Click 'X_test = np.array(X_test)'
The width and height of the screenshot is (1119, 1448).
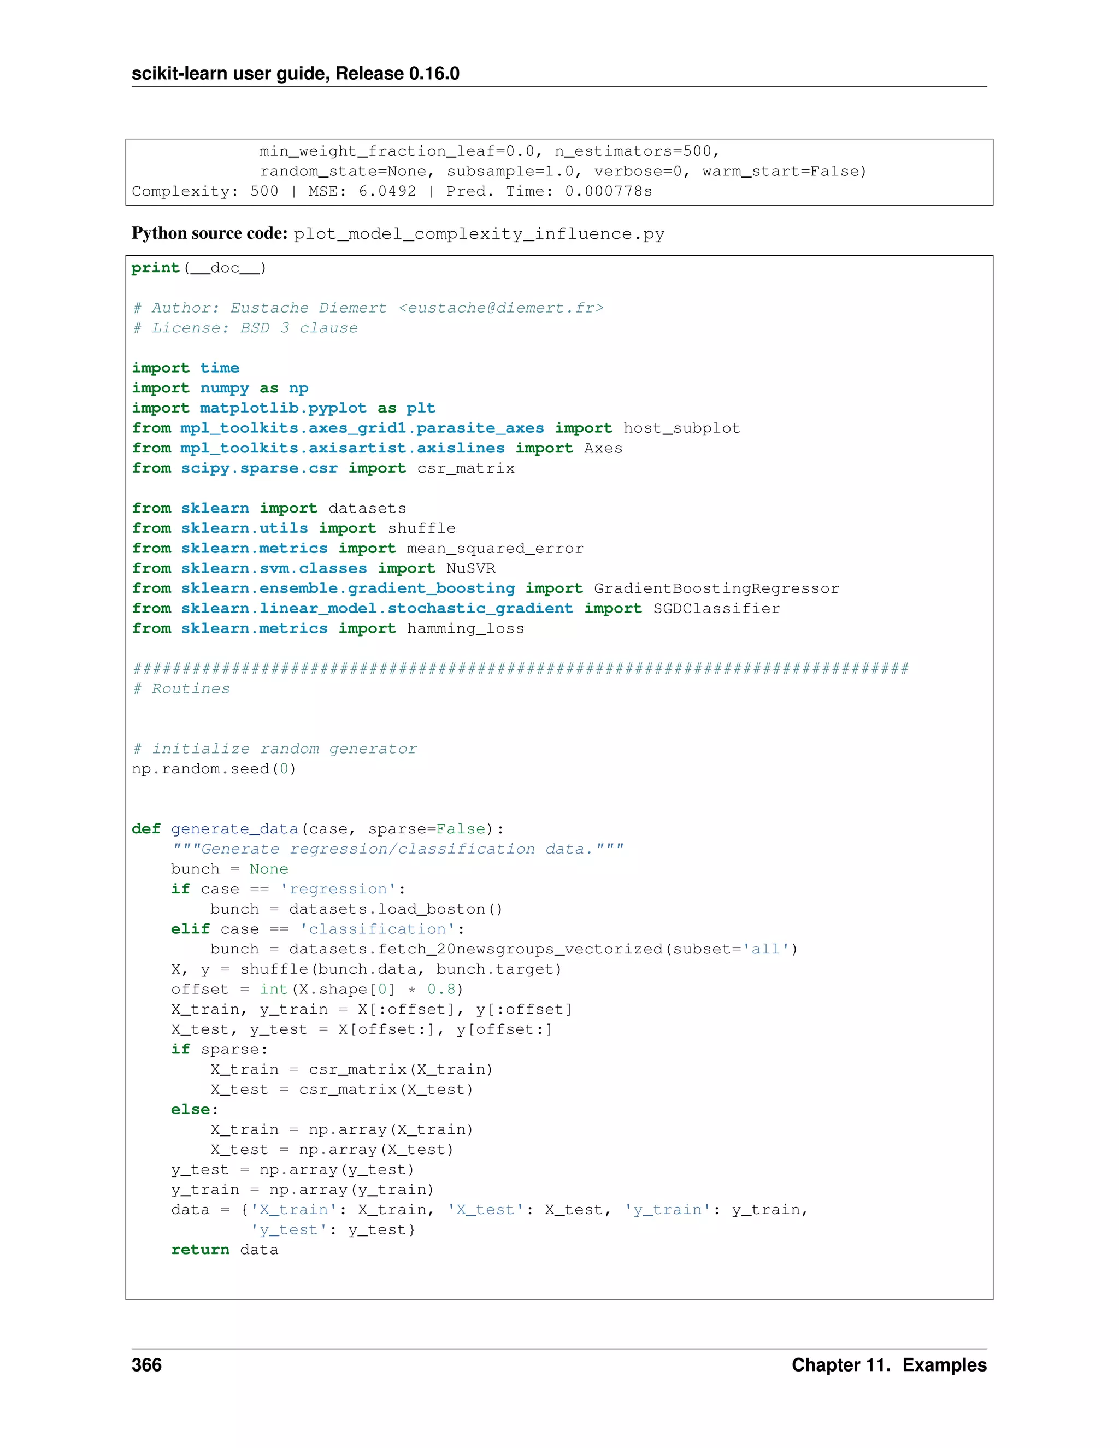[x=332, y=1150]
